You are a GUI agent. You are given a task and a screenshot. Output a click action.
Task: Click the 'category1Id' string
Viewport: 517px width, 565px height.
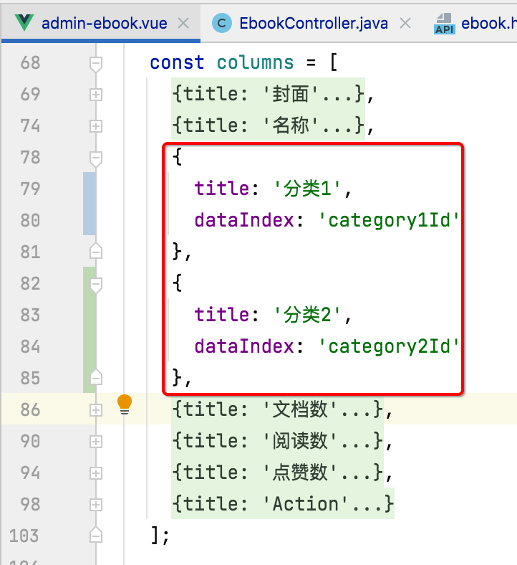point(389,220)
